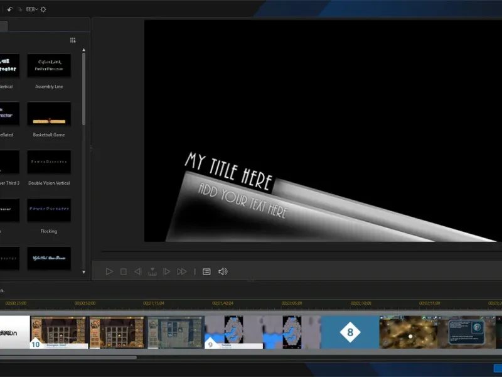Select the Double Vision Vertical title template

click(x=49, y=162)
